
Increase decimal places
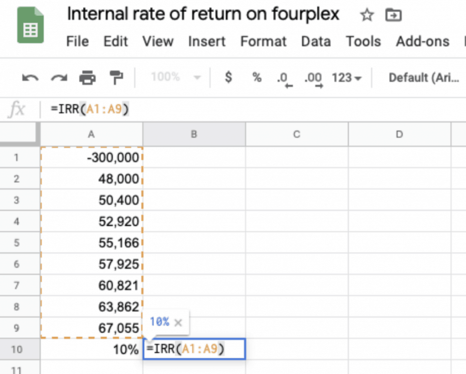point(314,80)
